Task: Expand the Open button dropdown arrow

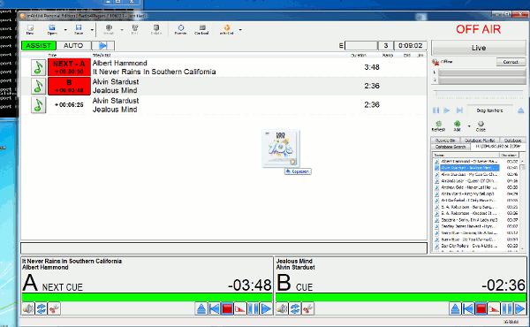Action: tap(65, 30)
